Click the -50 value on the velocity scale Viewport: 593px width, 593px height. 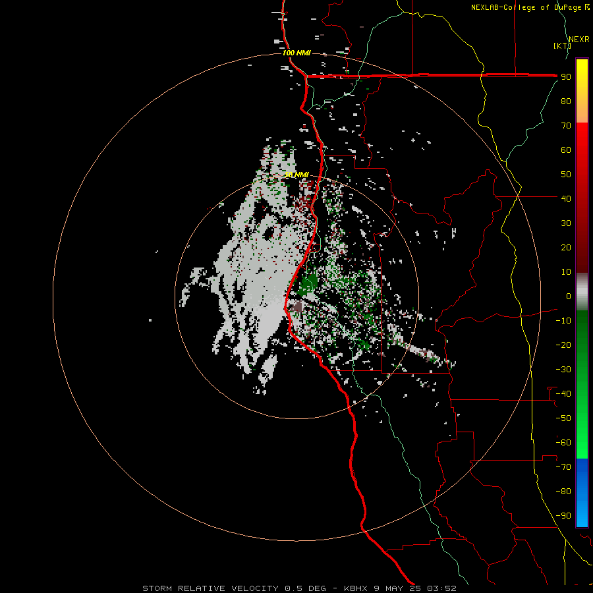tap(563, 418)
